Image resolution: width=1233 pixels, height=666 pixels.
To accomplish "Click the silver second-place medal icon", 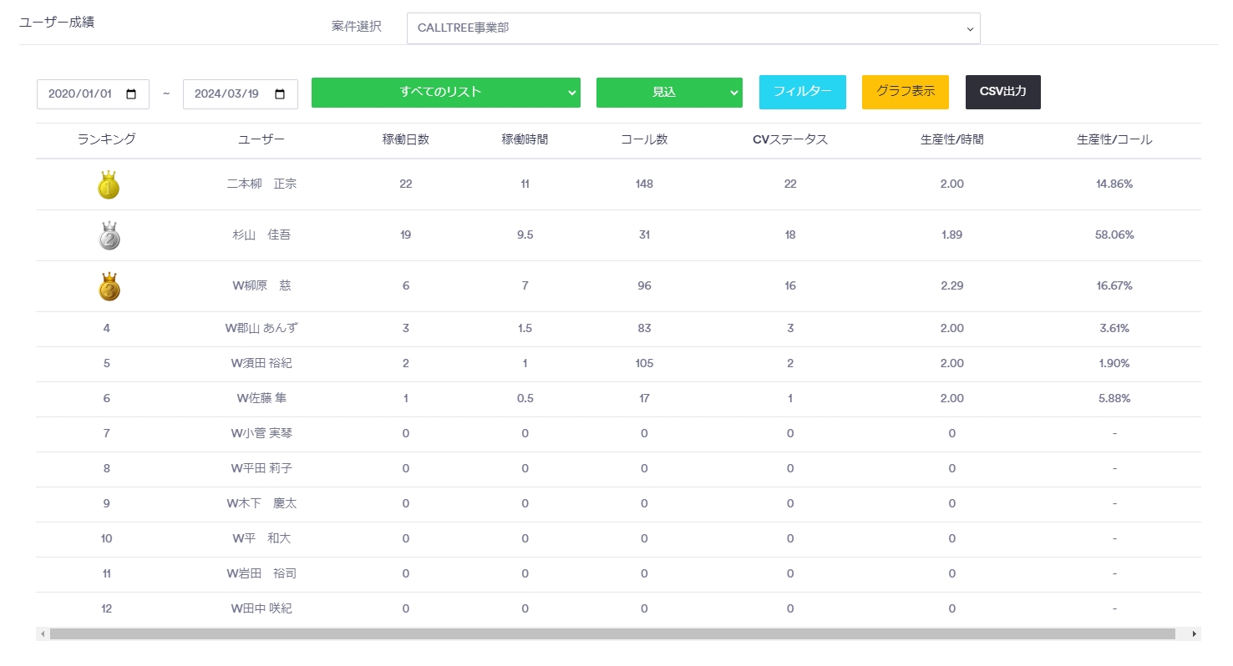I will (x=108, y=235).
